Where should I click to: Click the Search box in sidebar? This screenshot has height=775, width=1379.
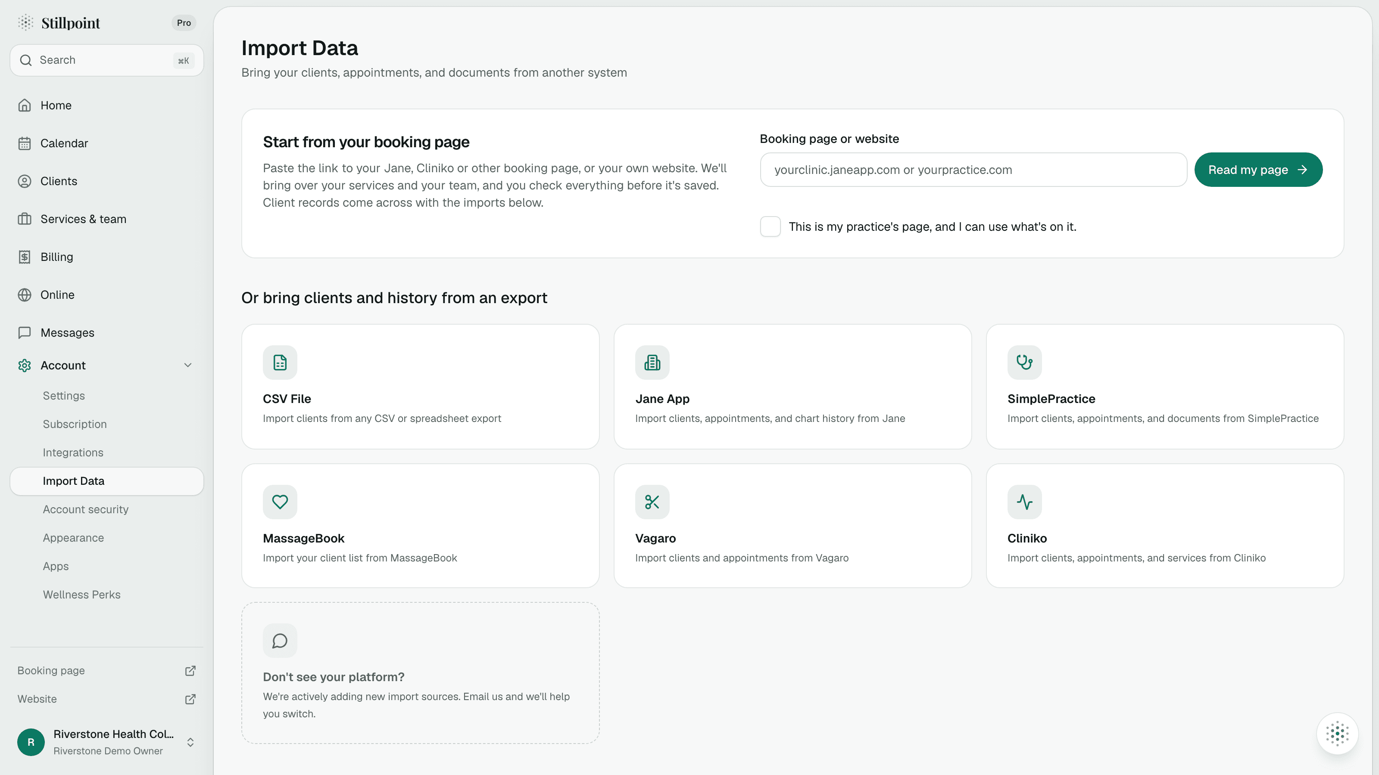pyautogui.click(x=106, y=60)
